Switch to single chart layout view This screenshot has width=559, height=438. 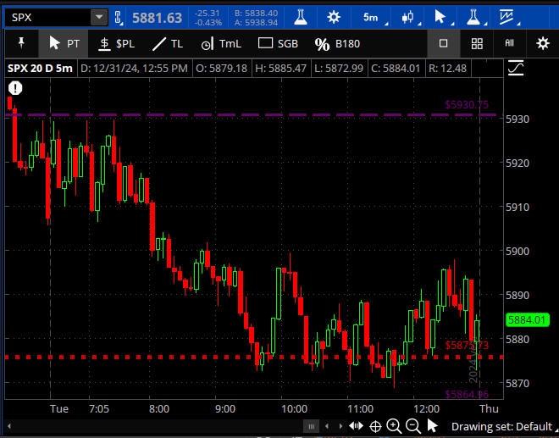pyautogui.click(x=443, y=43)
